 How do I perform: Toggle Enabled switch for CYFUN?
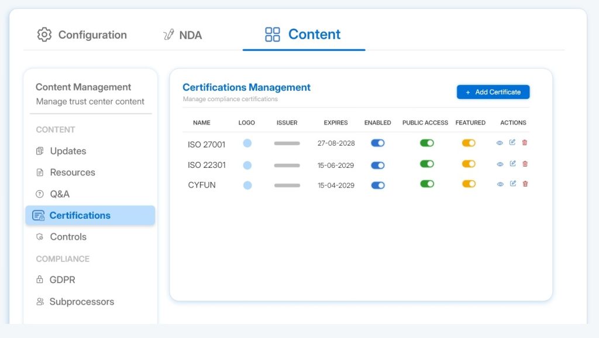(x=378, y=185)
